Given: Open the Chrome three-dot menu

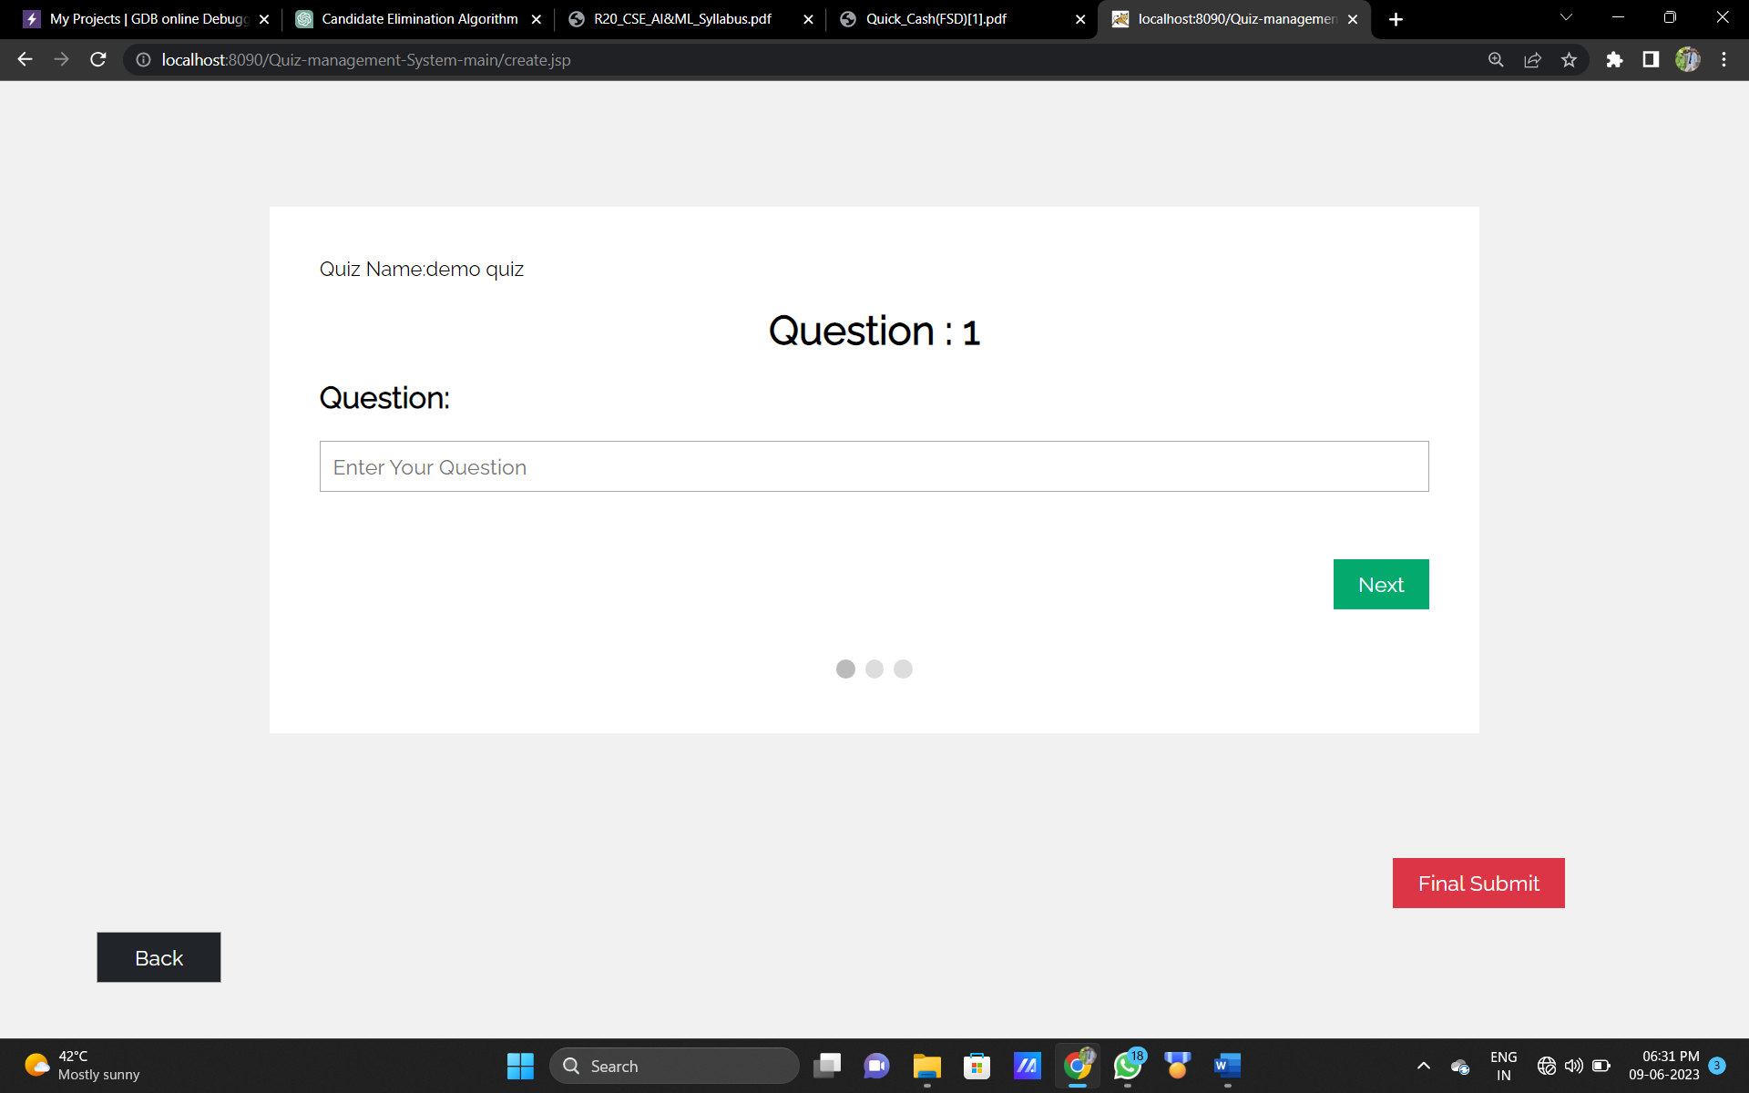Looking at the screenshot, I should [1724, 59].
